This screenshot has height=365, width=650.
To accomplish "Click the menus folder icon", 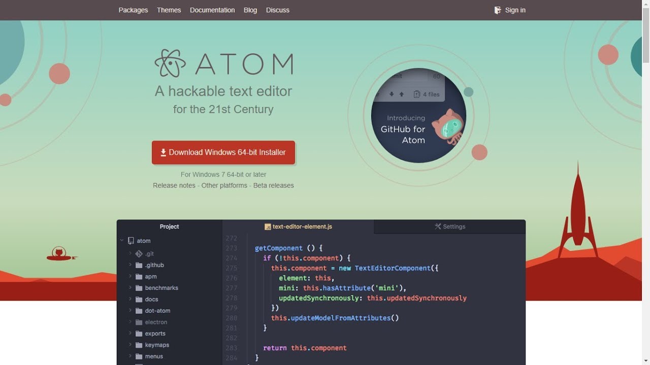I will [139, 356].
